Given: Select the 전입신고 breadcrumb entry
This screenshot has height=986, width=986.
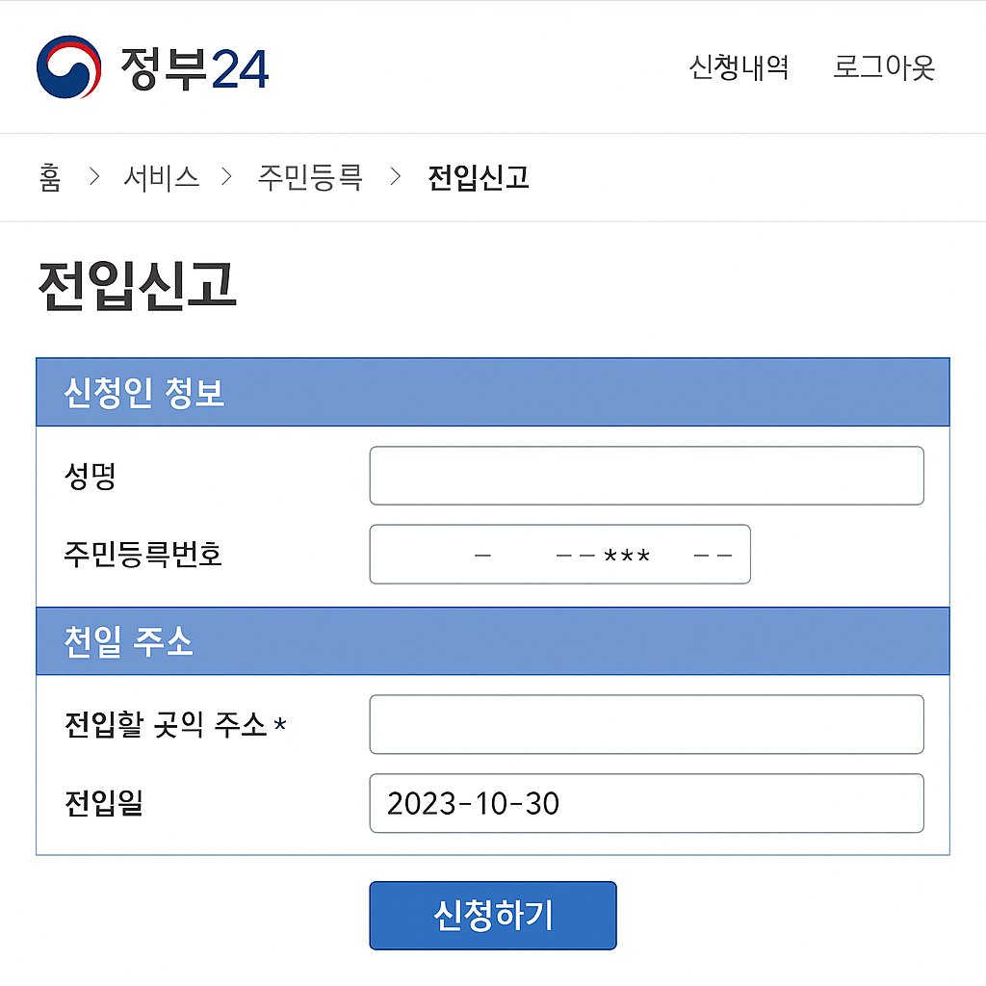Looking at the screenshot, I should (x=479, y=177).
